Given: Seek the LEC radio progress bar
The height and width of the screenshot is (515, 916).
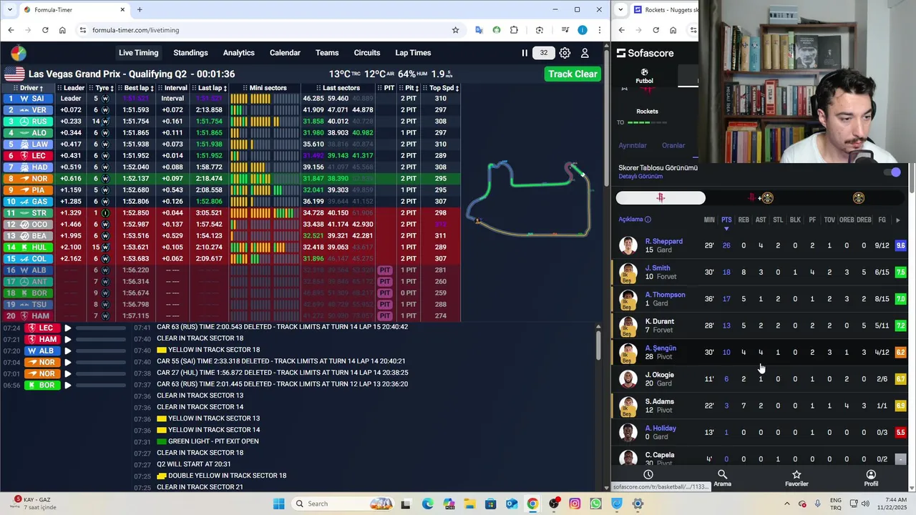Looking at the screenshot, I should [x=100, y=328].
